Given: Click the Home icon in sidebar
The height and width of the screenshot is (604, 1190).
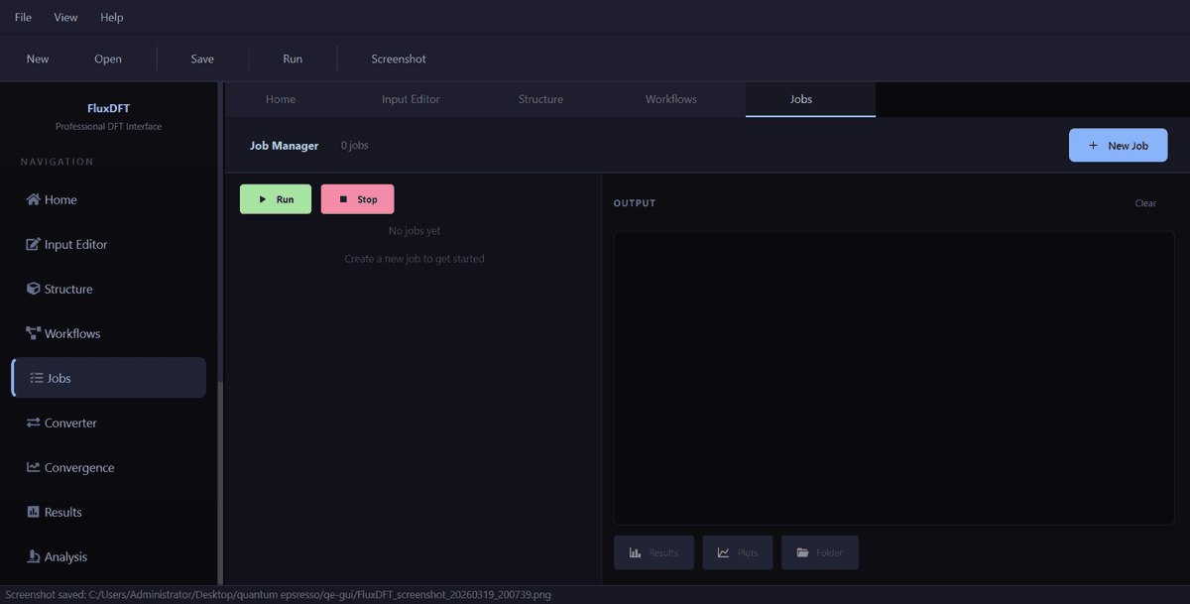Looking at the screenshot, I should (x=34, y=199).
